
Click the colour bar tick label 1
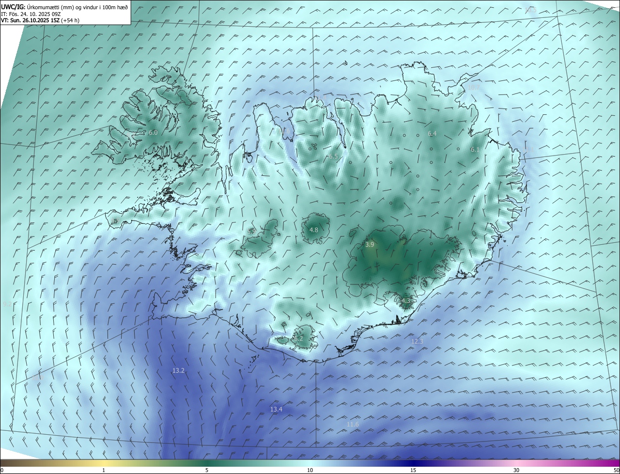pos(104,470)
